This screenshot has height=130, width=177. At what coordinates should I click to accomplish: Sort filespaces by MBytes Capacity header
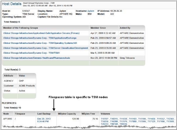(67, 113)
